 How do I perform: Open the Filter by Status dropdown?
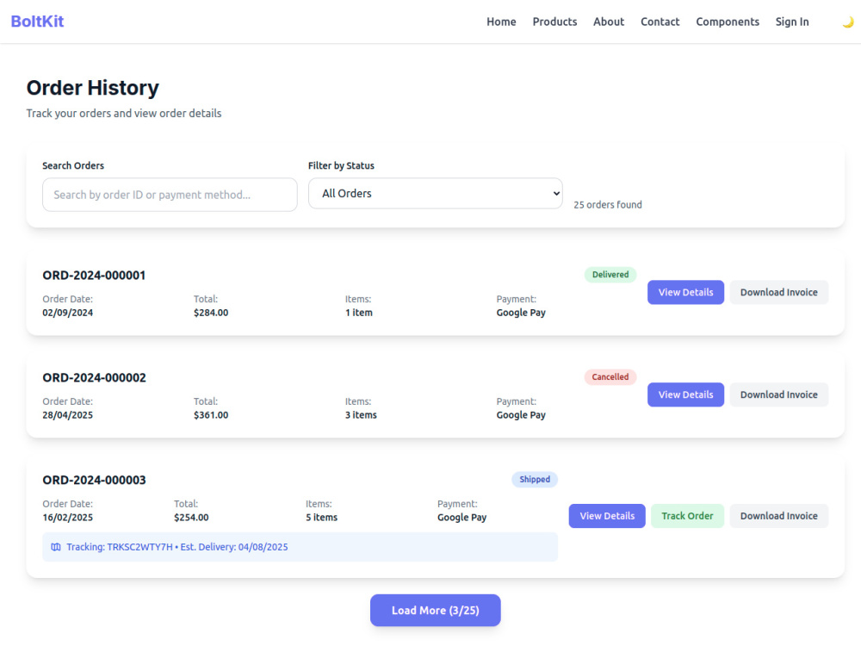436,193
